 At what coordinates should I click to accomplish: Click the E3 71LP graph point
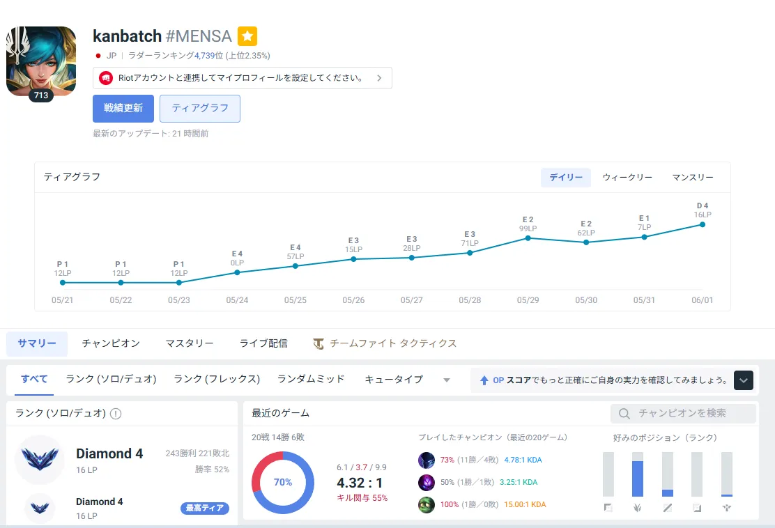(x=470, y=252)
